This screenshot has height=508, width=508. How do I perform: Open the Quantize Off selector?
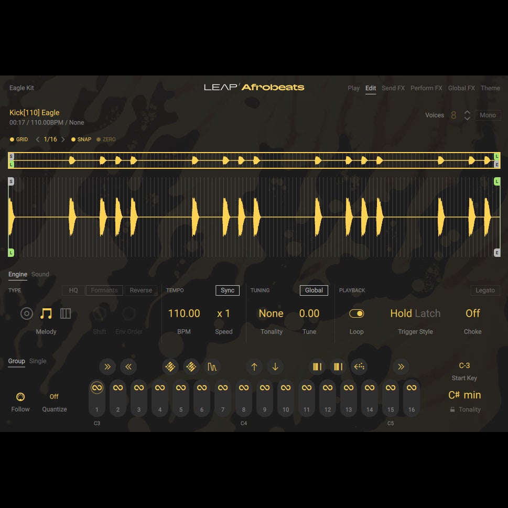click(54, 396)
